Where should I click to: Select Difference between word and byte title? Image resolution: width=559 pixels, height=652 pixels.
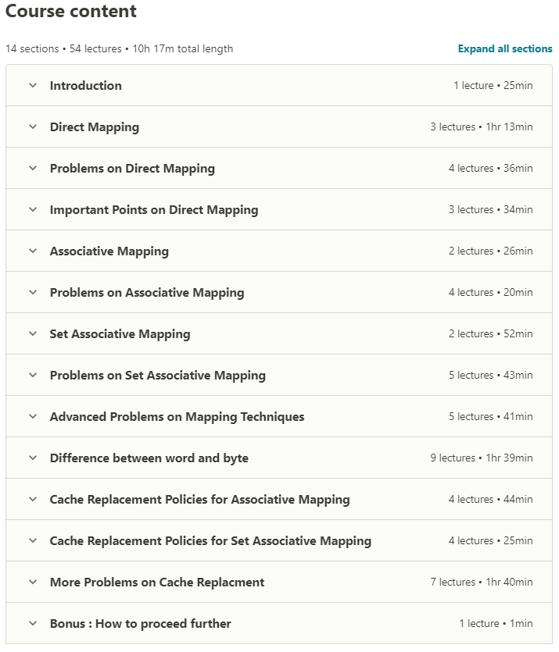tap(149, 458)
